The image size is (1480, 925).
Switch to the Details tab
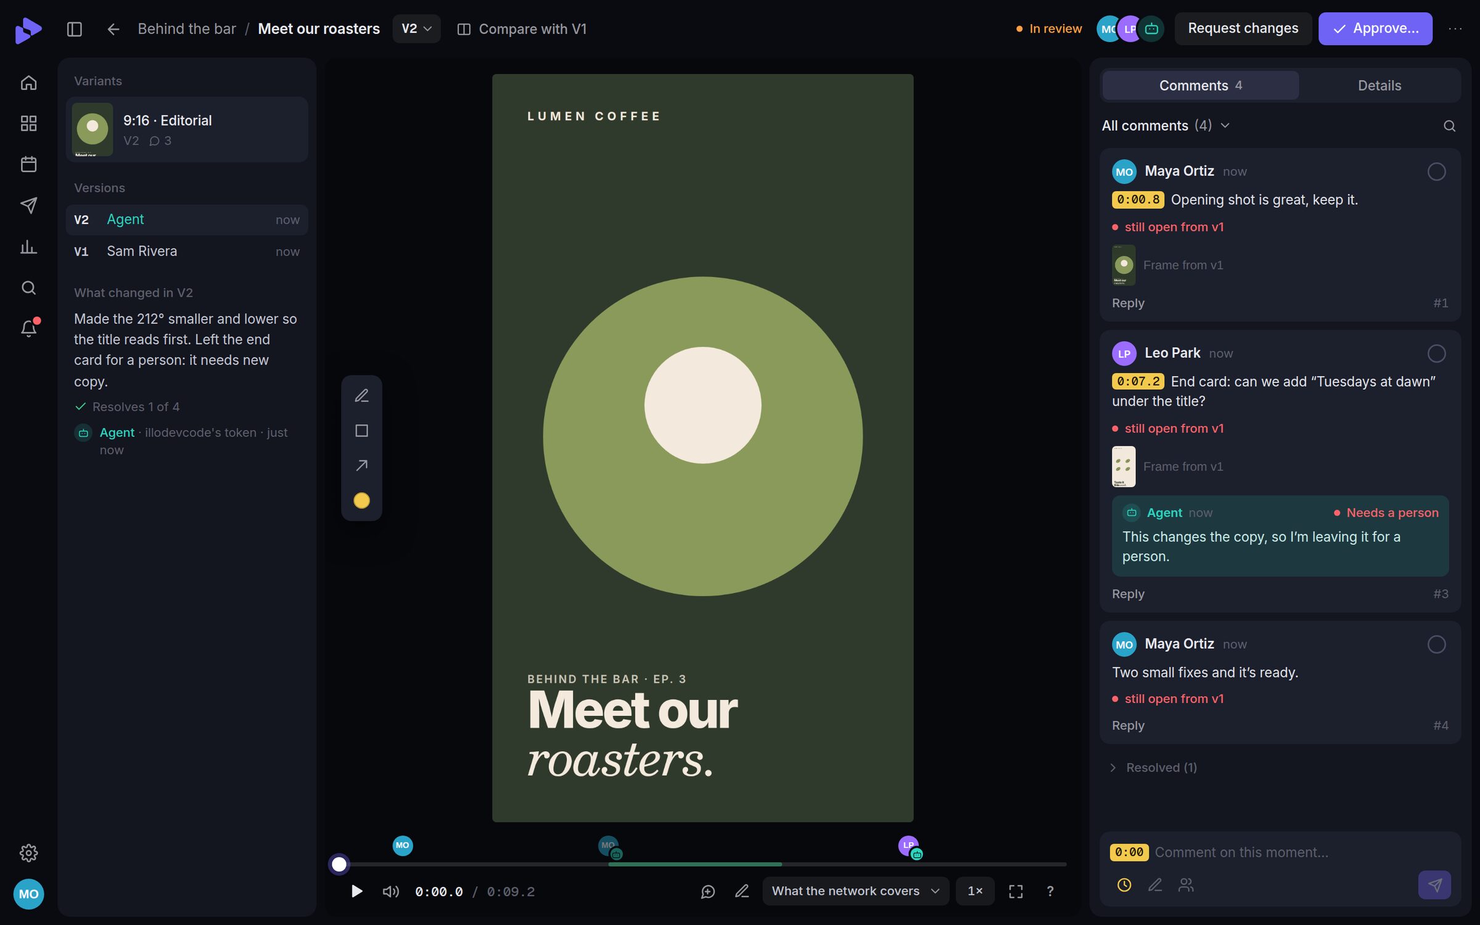[1379, 86]
